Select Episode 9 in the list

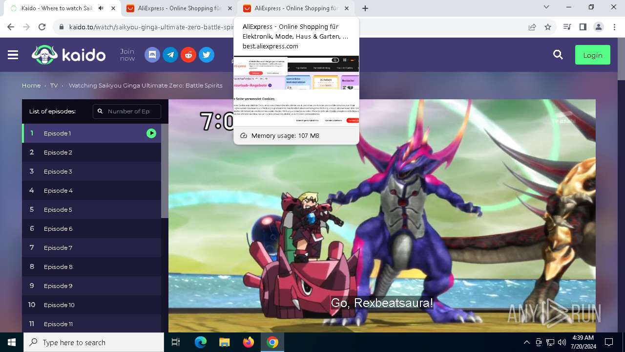pyautogui.click(x=91, y=286)
